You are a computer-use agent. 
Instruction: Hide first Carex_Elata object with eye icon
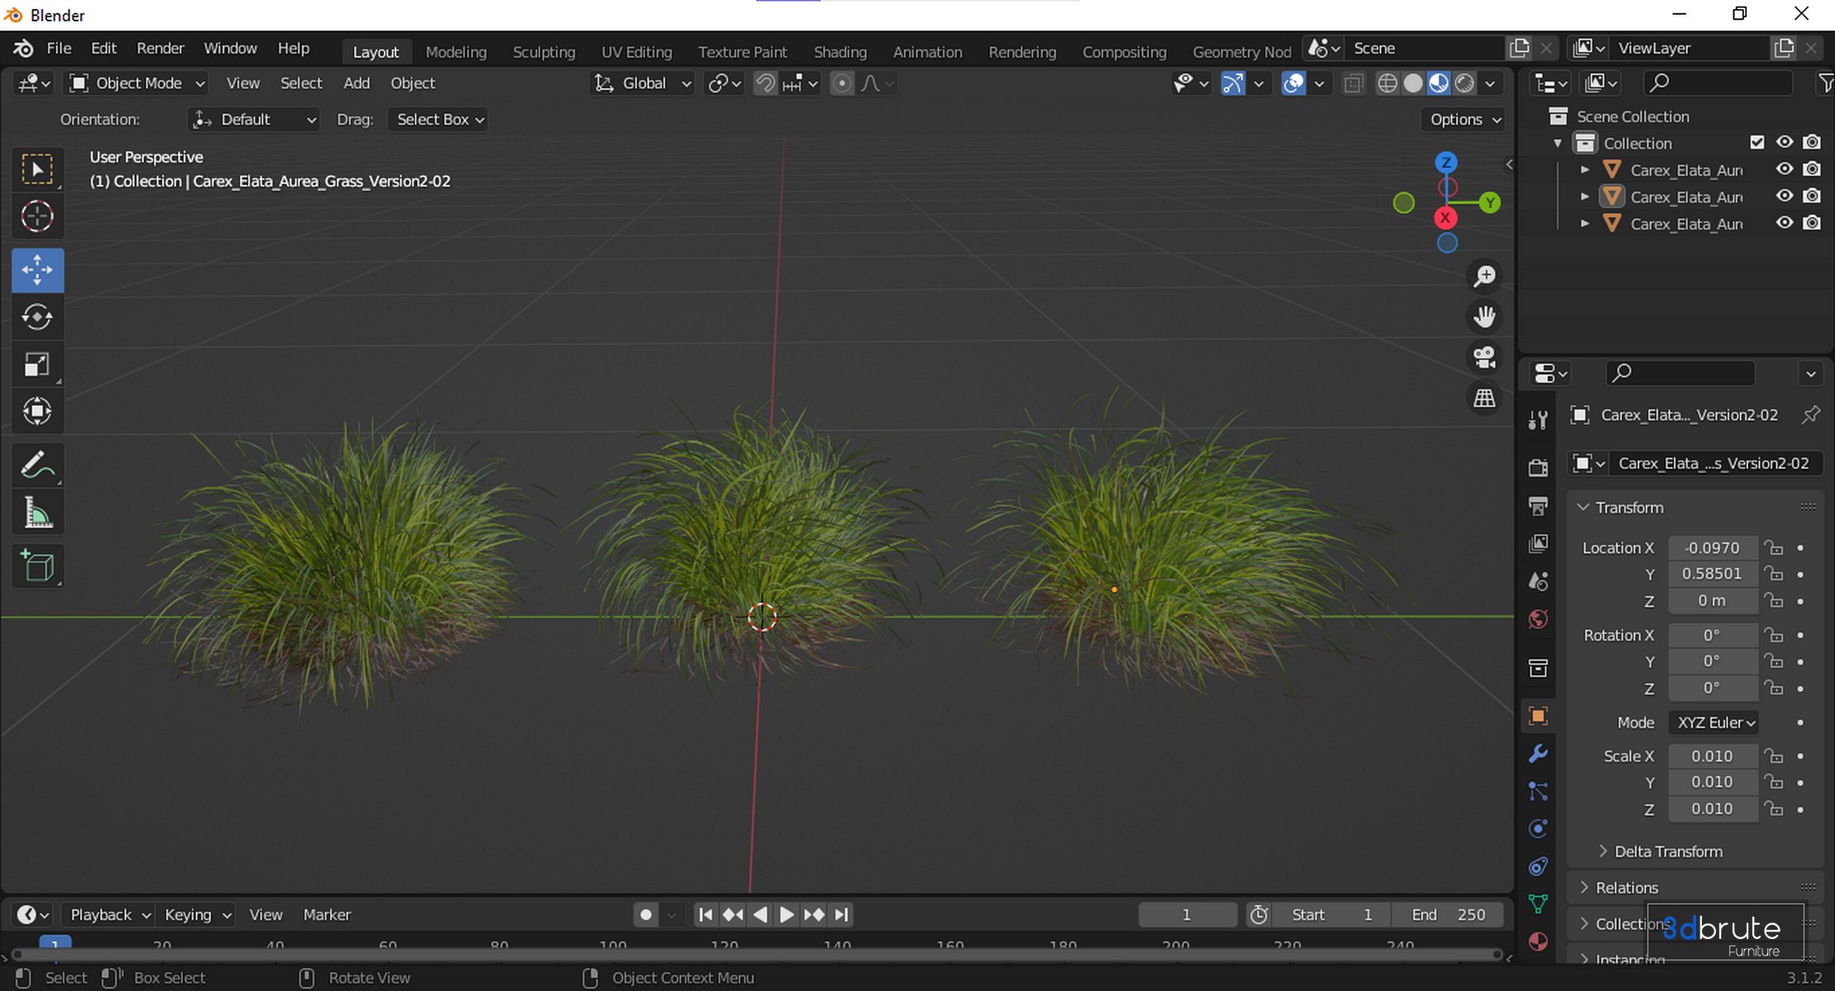(1784, 169)
